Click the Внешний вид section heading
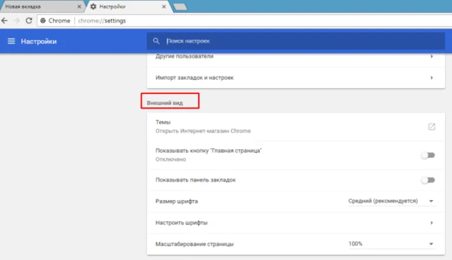Screen dimensions: 452x260 pos(165,103)
